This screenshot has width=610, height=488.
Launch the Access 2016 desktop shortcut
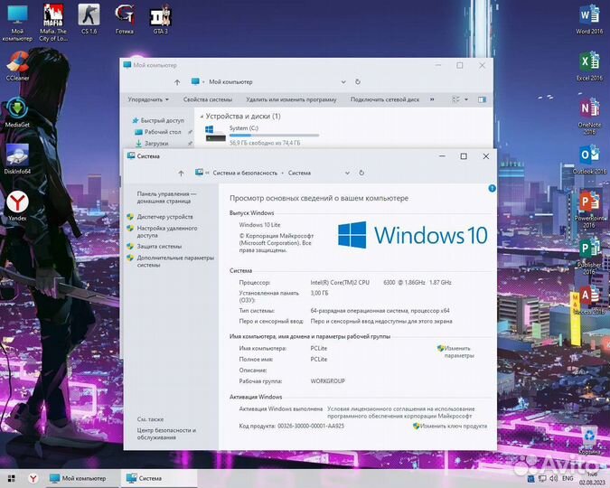tap(589, 300)
